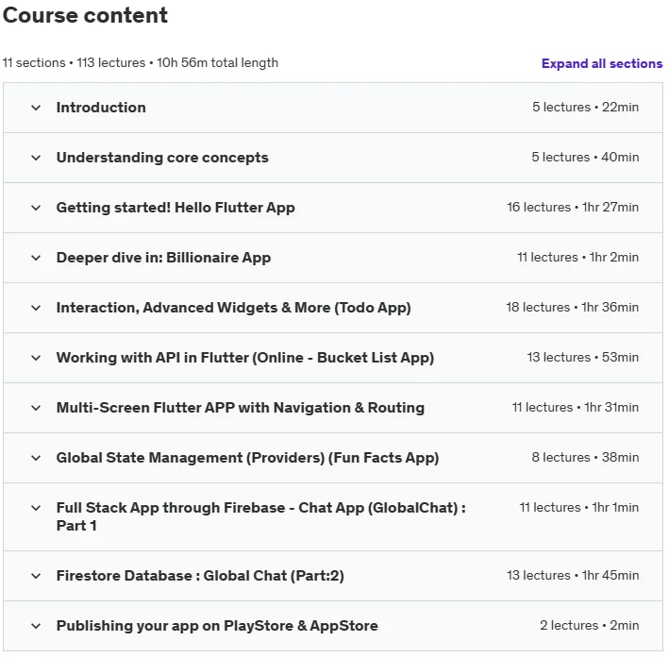This screenshot has width=669, height=658.
Task: Click the 18 lectures • 1hr 36min label
Action: [x=572, y=307]
